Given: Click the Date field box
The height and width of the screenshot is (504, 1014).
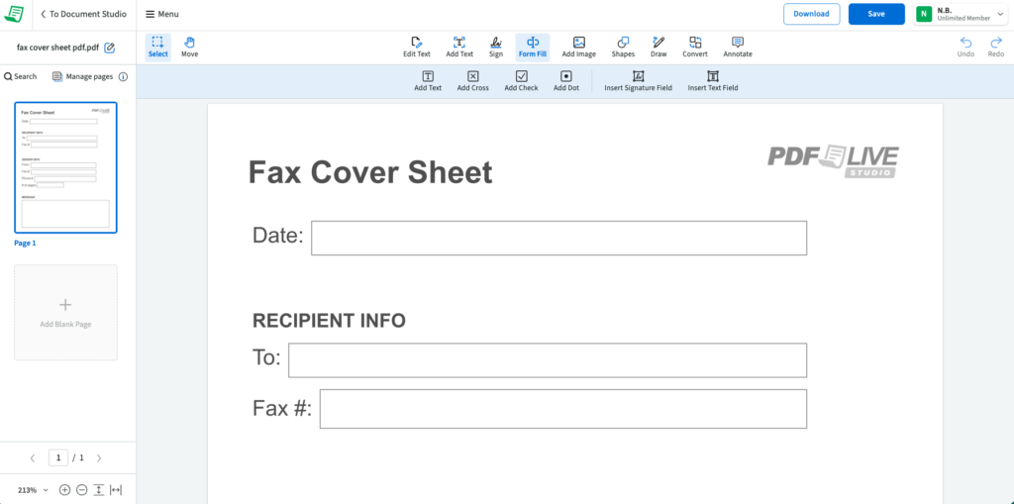Looking at the screenshot, I should tap(558, 238).
